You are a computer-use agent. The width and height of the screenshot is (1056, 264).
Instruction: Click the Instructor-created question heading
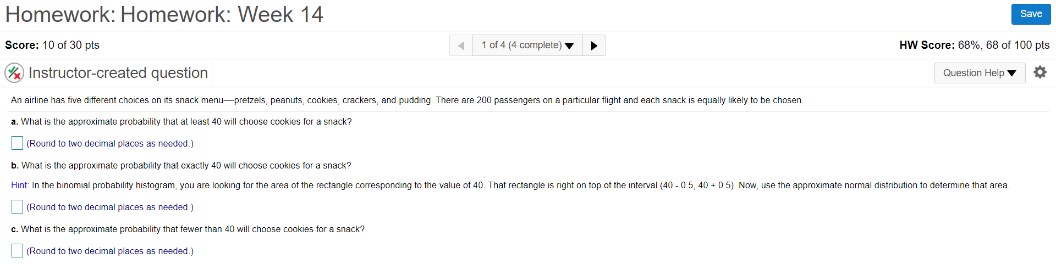point(118,73)
